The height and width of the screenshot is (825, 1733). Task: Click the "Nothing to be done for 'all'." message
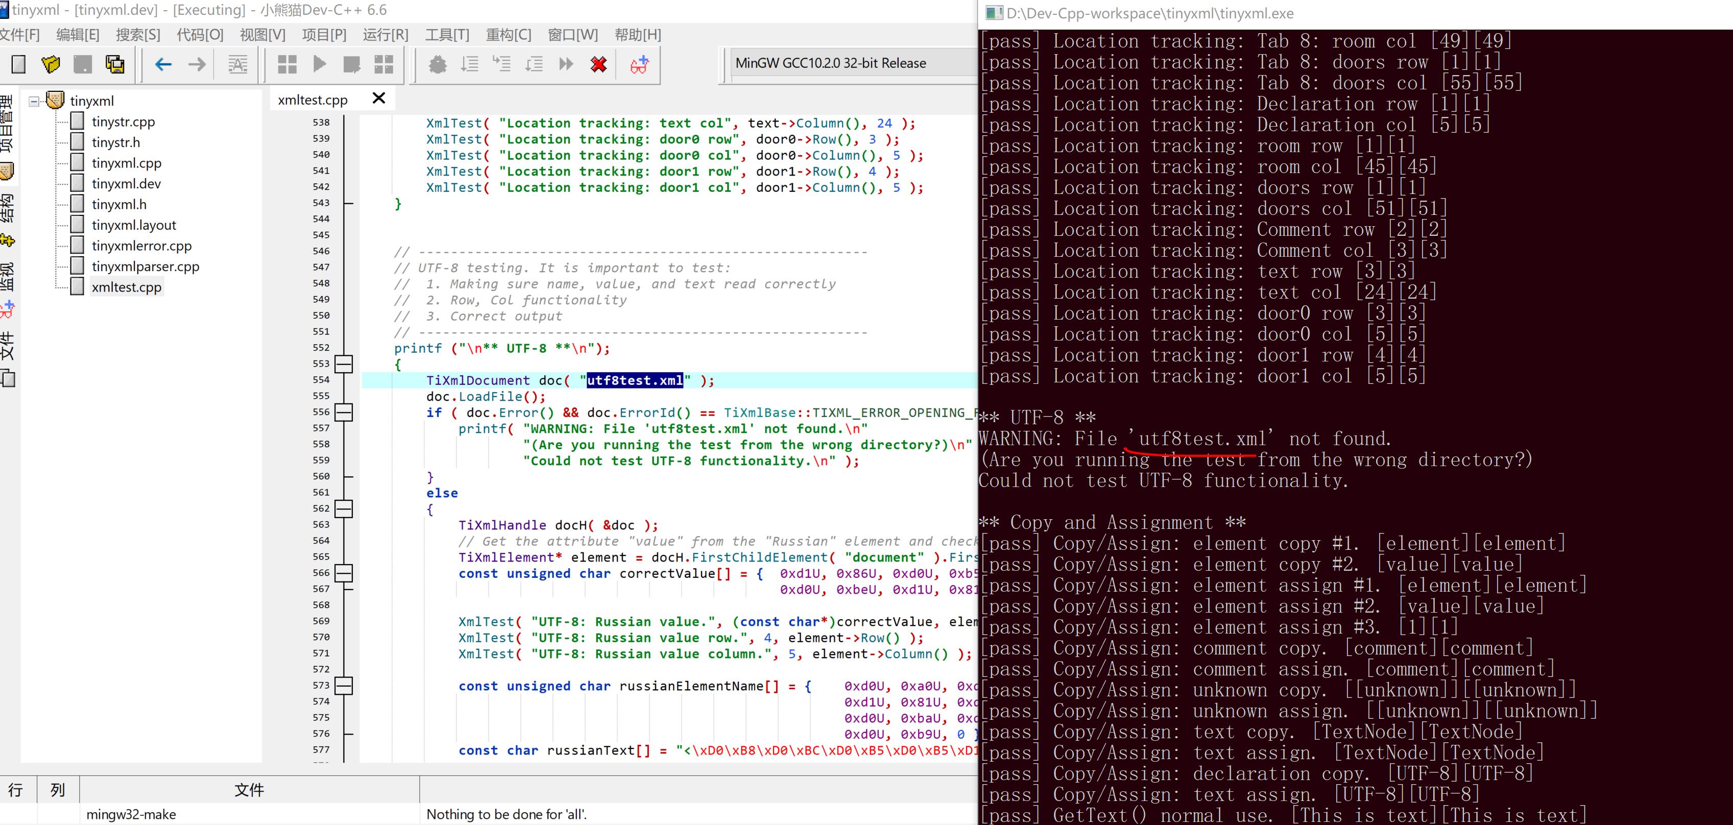[507, 814]
